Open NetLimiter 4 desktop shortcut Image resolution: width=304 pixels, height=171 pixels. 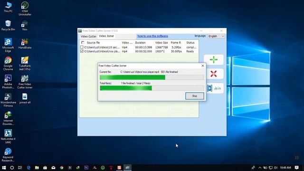[8, 136]
